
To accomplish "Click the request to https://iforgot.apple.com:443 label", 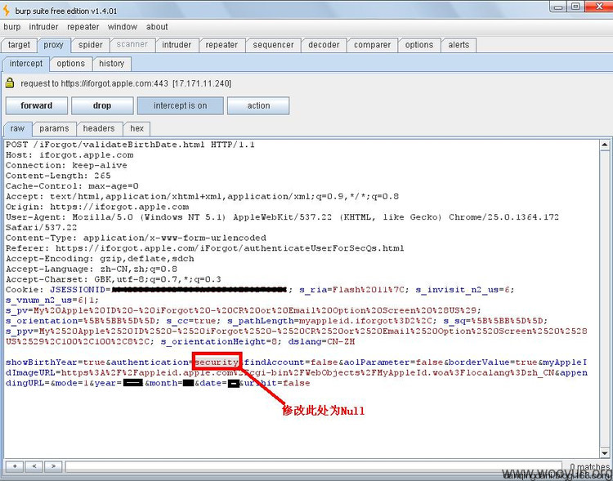I will click(x=126, y=83).
